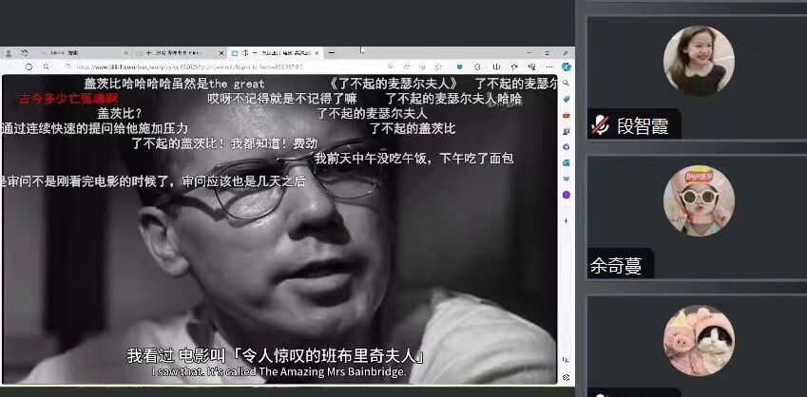
Task: Click the little girl avatar of 段智震
Action: pyautogui.click(x=699, y=61)
